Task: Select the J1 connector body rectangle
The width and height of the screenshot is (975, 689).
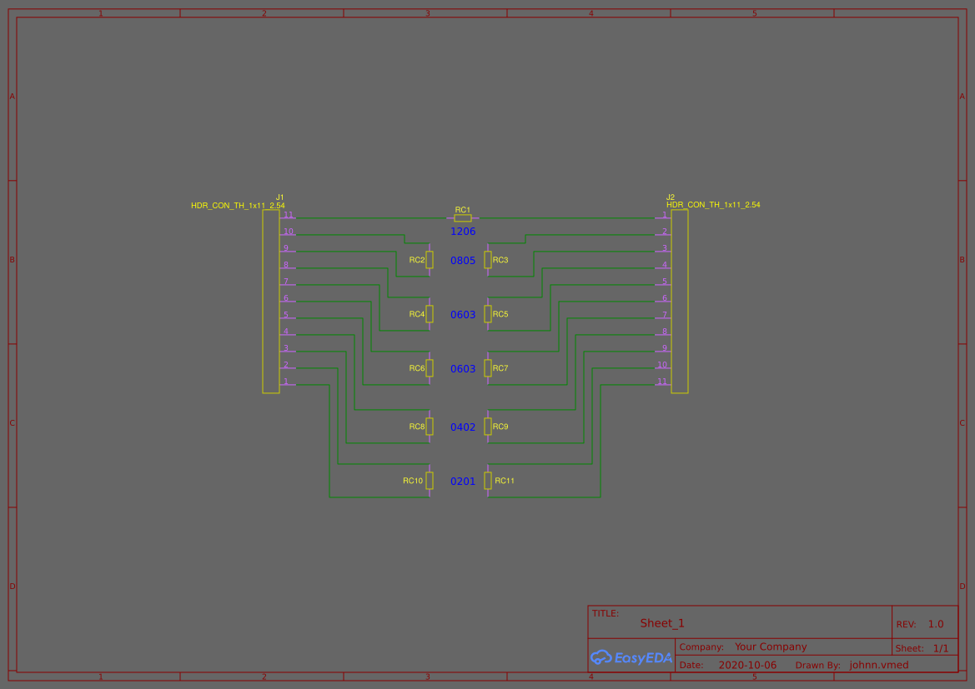Action: pyautogui.click(x=270, y=302)
